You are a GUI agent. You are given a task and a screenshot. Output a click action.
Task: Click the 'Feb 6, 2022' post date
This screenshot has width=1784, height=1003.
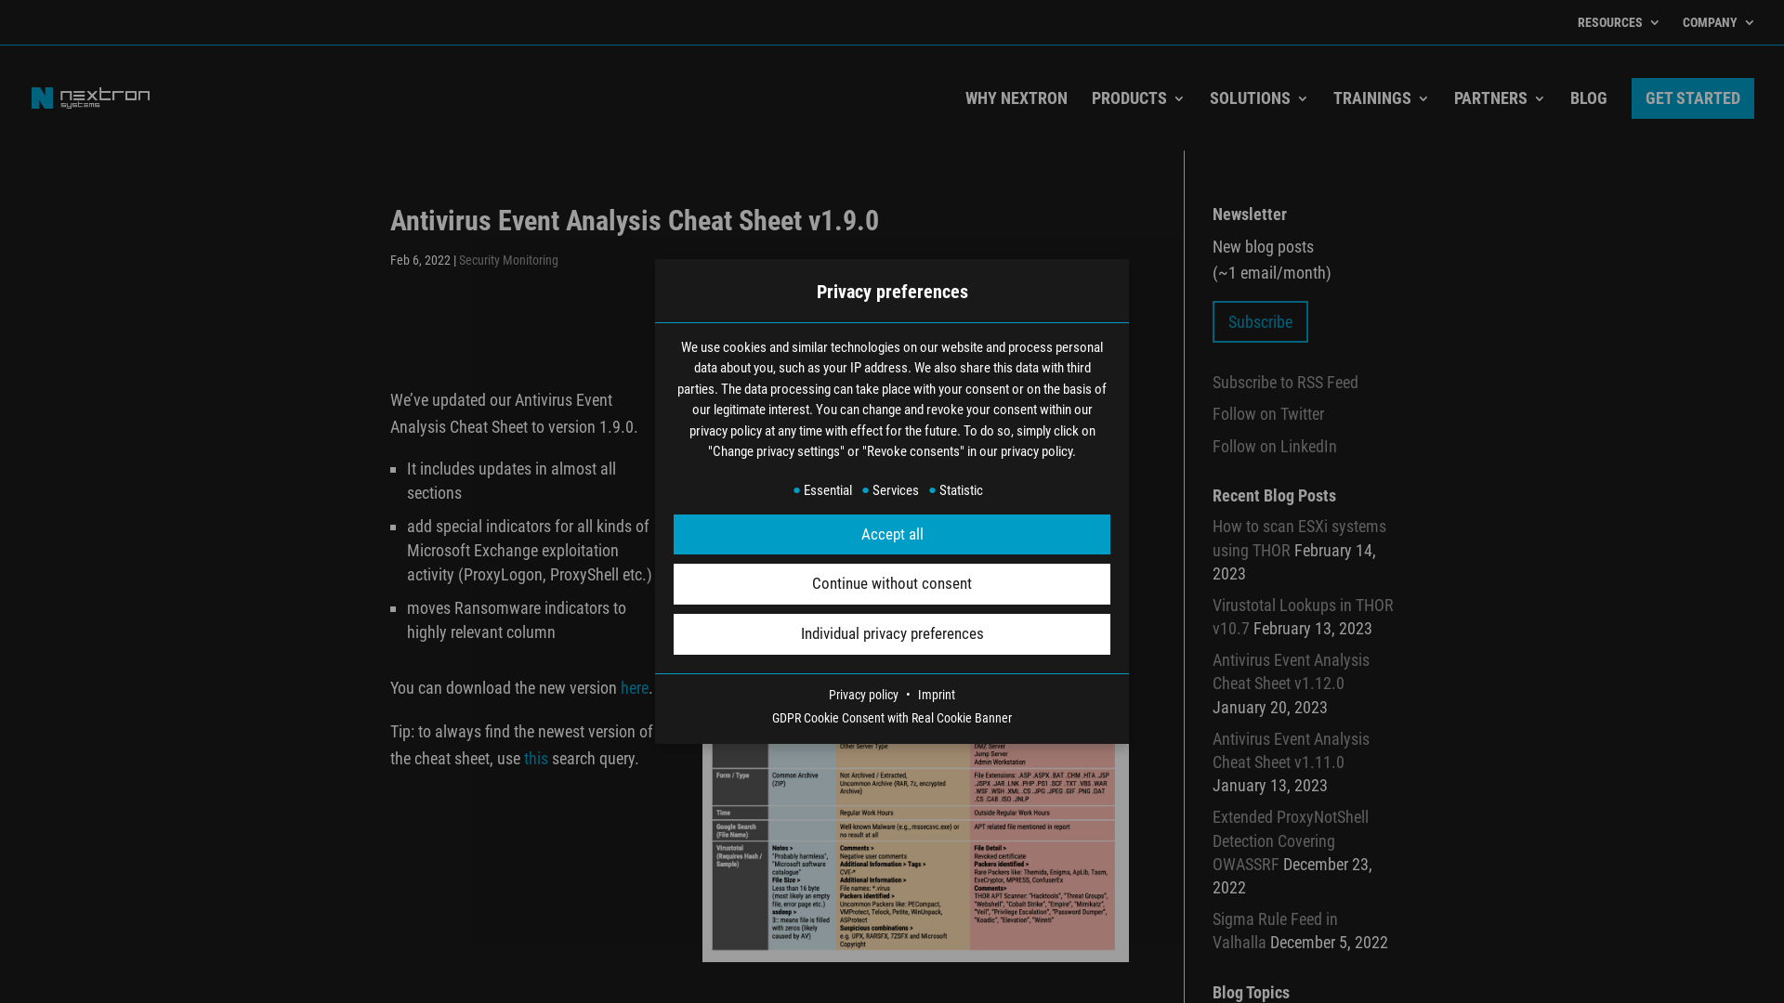(x=420, y=261)
